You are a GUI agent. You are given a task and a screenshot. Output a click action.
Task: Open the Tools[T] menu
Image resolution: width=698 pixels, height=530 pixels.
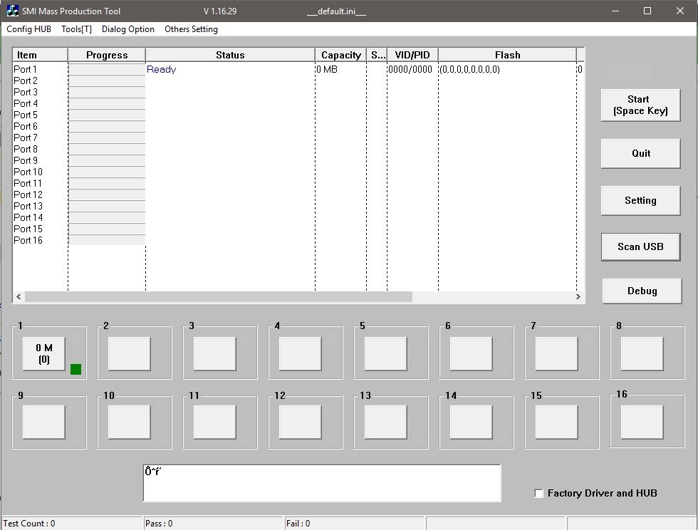[77, 29]
